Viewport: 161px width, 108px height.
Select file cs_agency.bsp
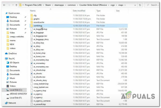point(40,91)
